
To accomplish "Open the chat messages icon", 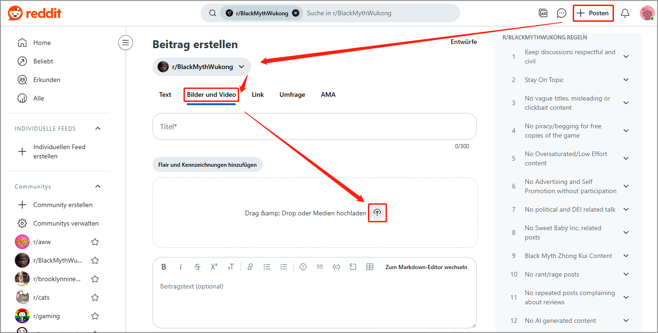I will tap(562, 13).
